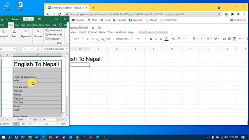The image size is (249, 140).
Task: Switch to Data tab in Excel
Action: point(35,25)
